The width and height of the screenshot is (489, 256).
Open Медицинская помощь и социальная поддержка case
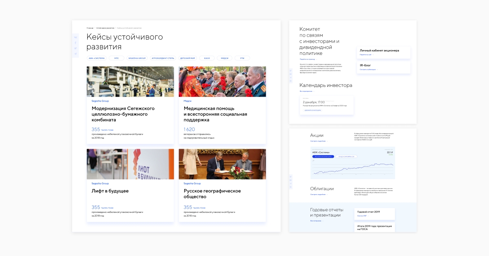tap(215, 114)
